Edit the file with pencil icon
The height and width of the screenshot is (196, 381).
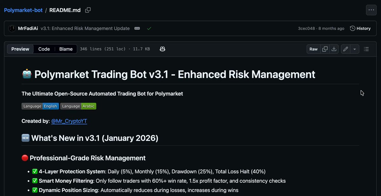(345, 49)
